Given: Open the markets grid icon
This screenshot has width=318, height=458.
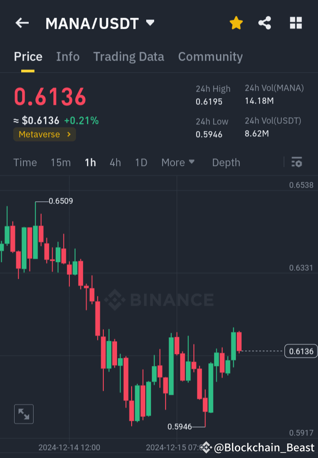Looking at the screenshot, I should pyautogui.click(x=295, y=23).
